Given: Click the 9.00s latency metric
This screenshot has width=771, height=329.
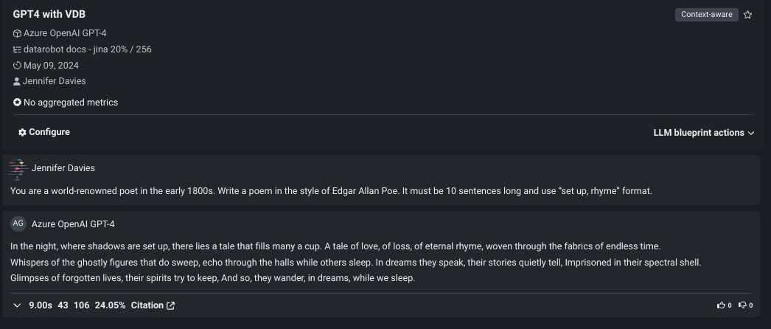Looking at the screenshot, I should coord(39,305).
